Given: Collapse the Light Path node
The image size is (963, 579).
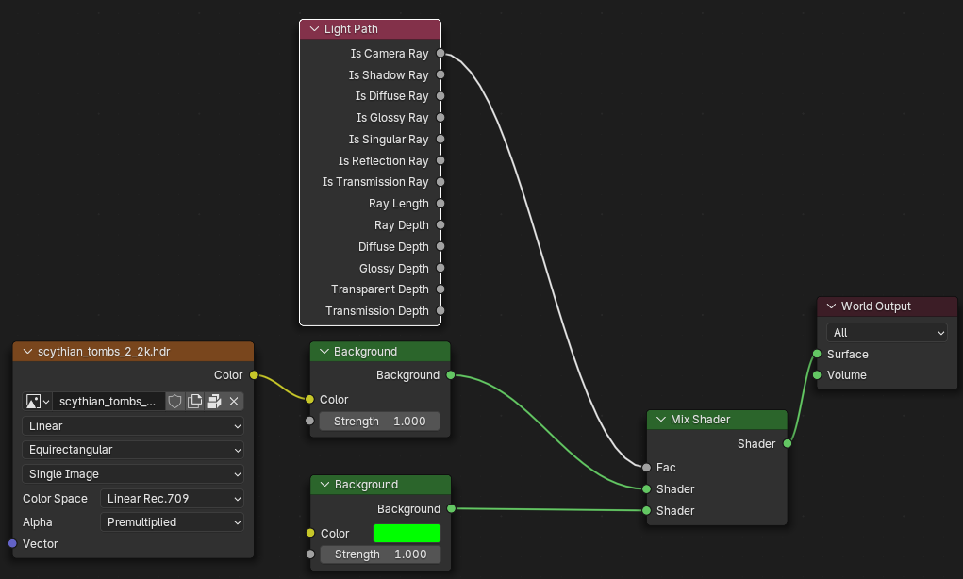Looking at the screenshot, I should tap(314, 29).
